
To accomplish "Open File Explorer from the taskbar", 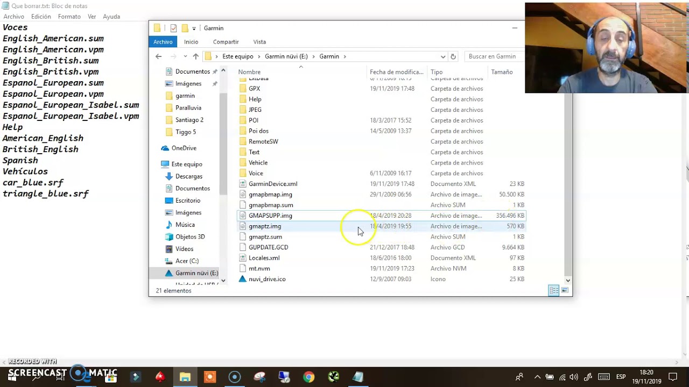I will coord(185,377).
